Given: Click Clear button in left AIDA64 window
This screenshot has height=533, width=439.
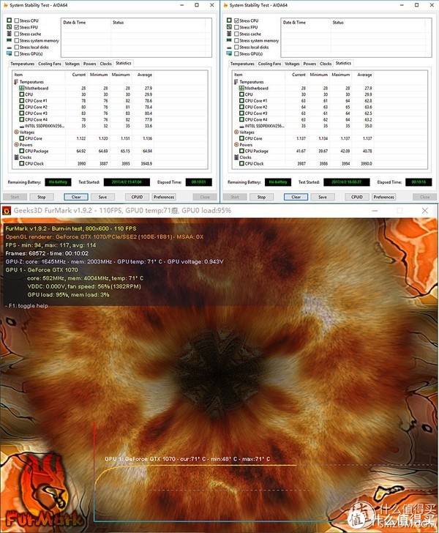Looking at the screenshot, I should coord(76,197).
